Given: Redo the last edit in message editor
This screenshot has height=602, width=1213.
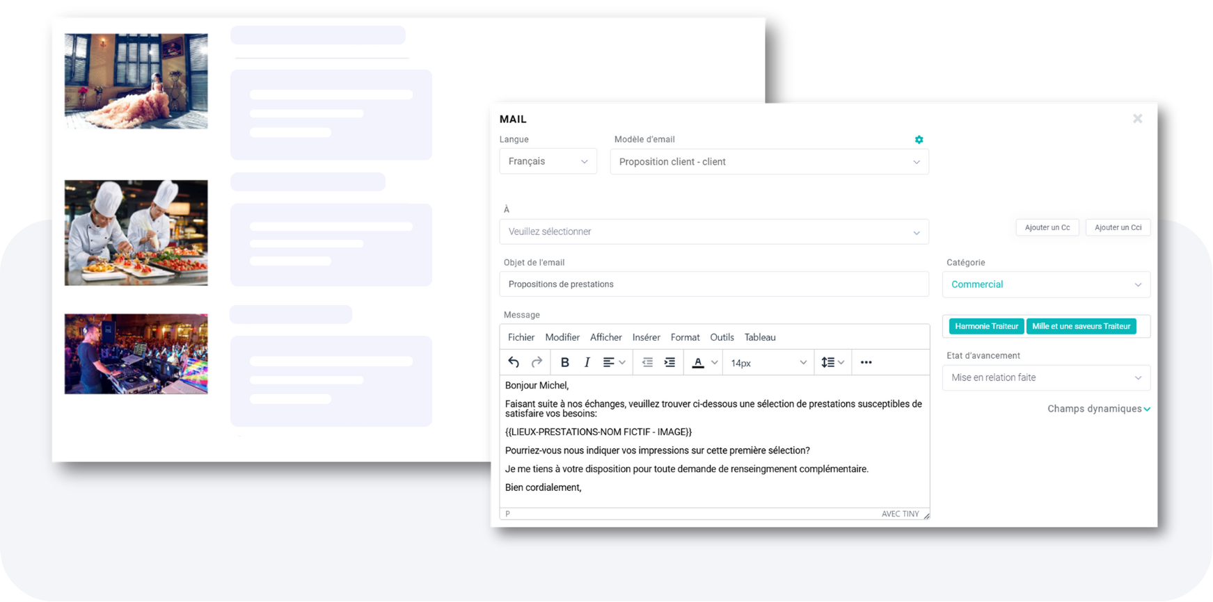Looking at the screenshot, I should point(537,362).
